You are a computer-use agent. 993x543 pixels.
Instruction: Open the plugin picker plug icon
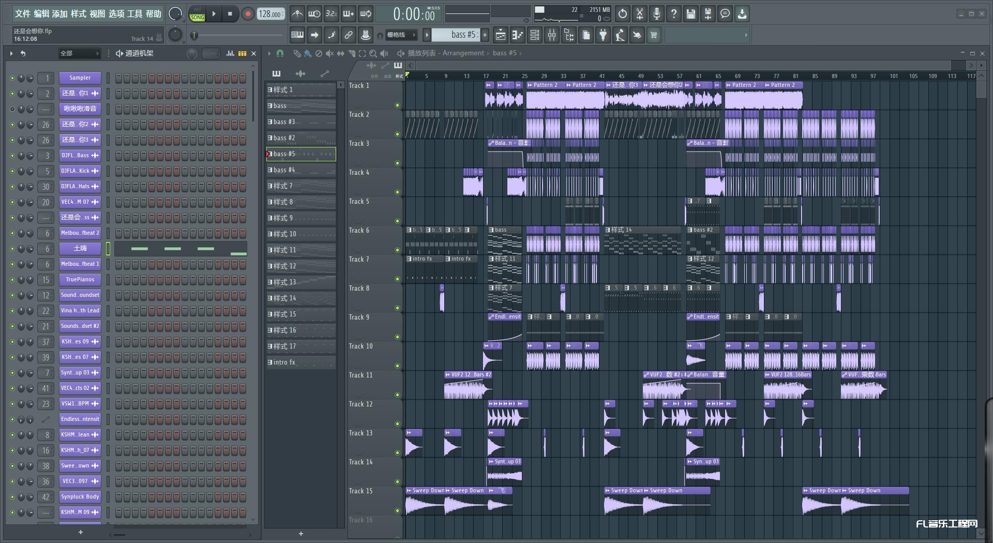point(603,35)
